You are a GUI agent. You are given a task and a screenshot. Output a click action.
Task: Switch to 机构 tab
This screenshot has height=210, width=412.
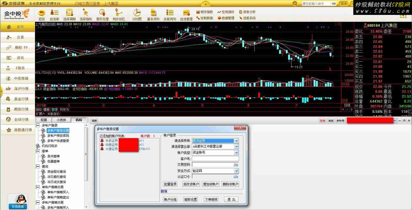point(79,120)
